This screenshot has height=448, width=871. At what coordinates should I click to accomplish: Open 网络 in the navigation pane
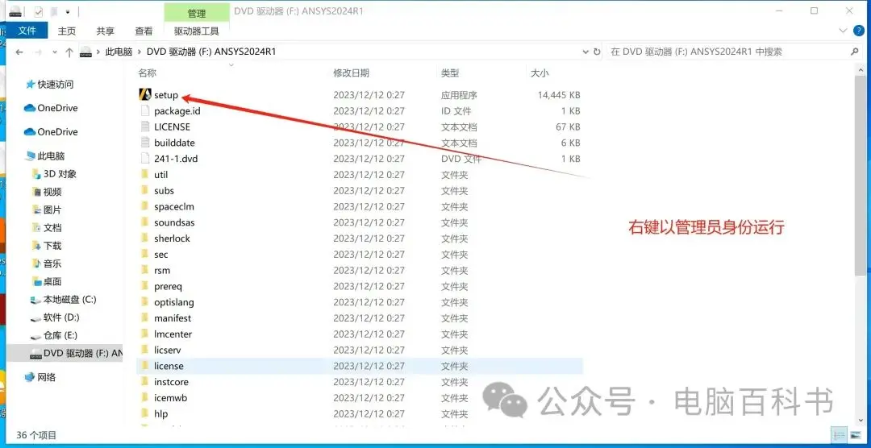pyautogui.click(x=47, y=378)
